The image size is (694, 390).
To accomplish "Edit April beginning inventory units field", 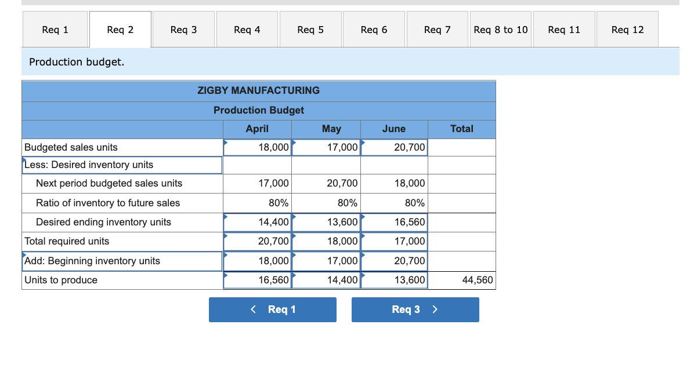I will (257, 261).
